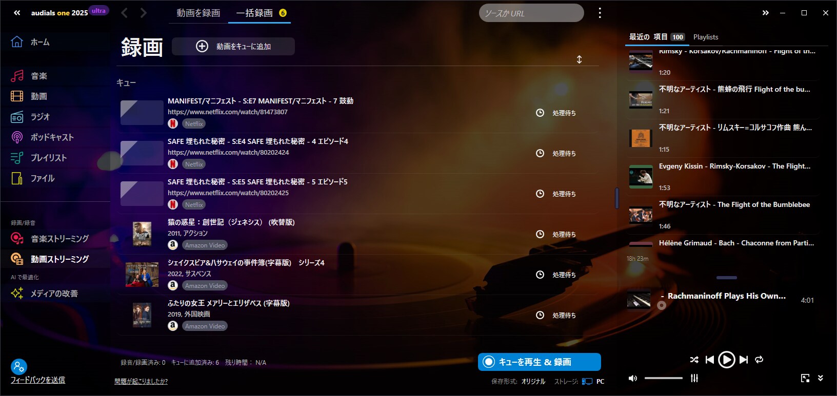Click the 猿の惑星 poster thumbnail

pos(142,234)
